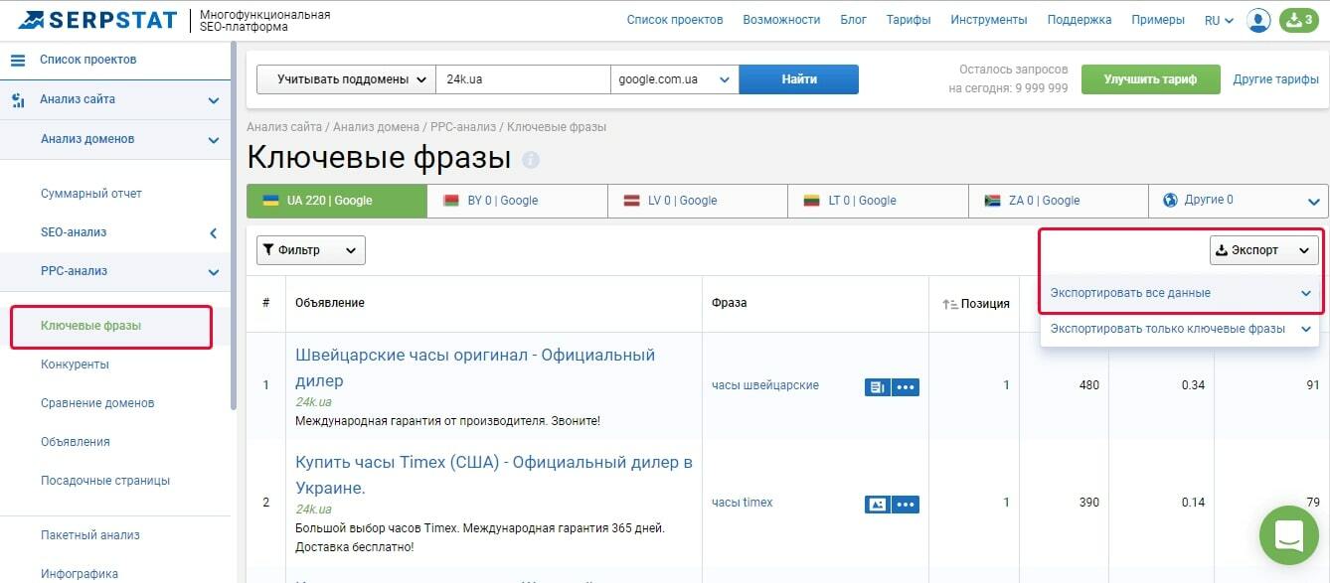Click the Serpstat logo

(x=97, y=20)
